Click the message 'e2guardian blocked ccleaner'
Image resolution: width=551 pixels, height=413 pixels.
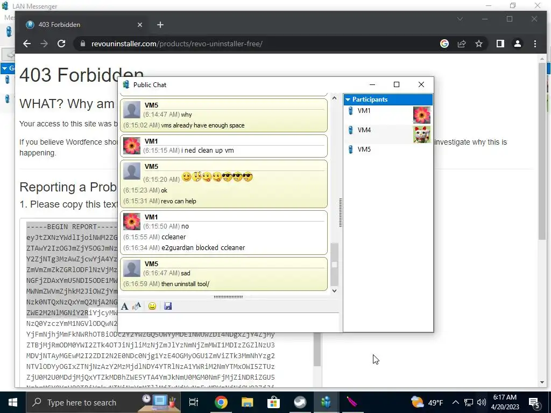pos(203,247)
